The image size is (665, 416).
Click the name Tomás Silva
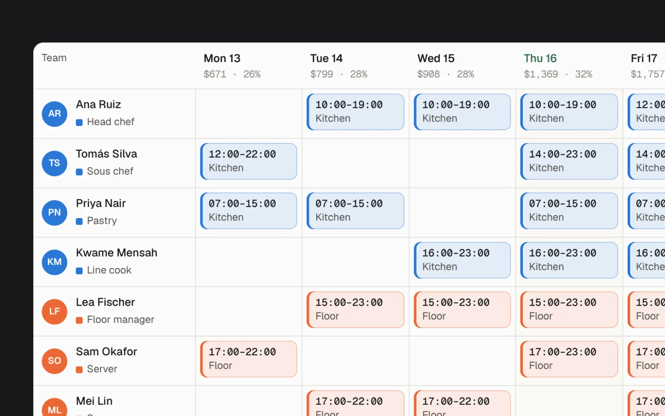tap(106, 154)
